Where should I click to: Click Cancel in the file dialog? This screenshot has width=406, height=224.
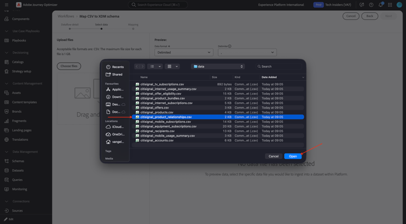273,157
